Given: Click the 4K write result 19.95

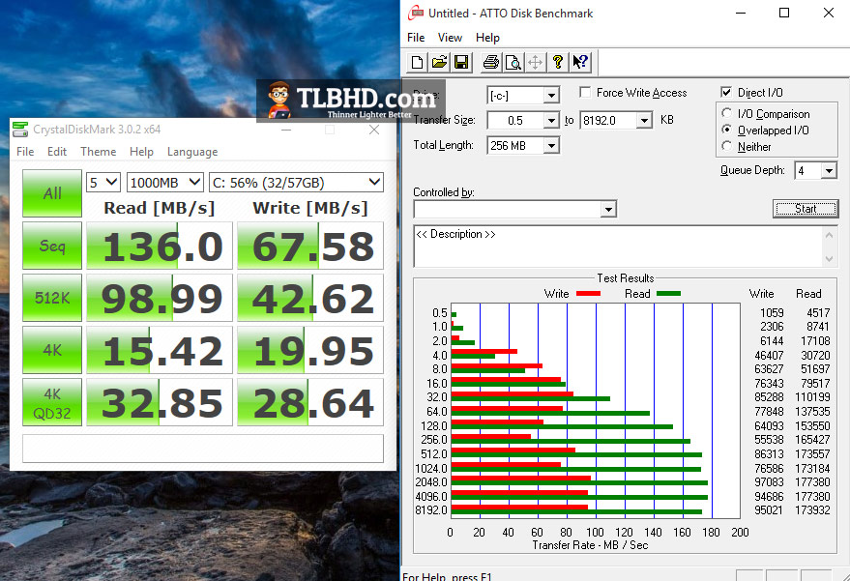Looking at the screenshot, I should [310, 350].
